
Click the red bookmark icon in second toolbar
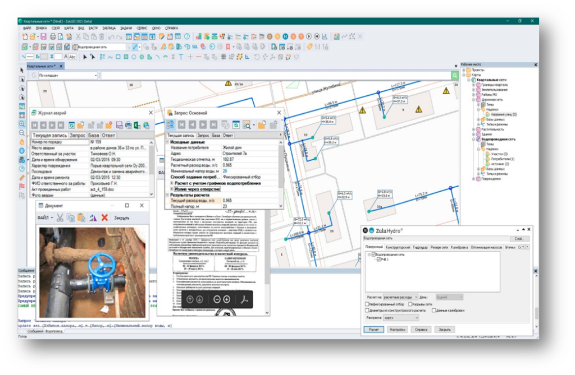coord(228,47)
